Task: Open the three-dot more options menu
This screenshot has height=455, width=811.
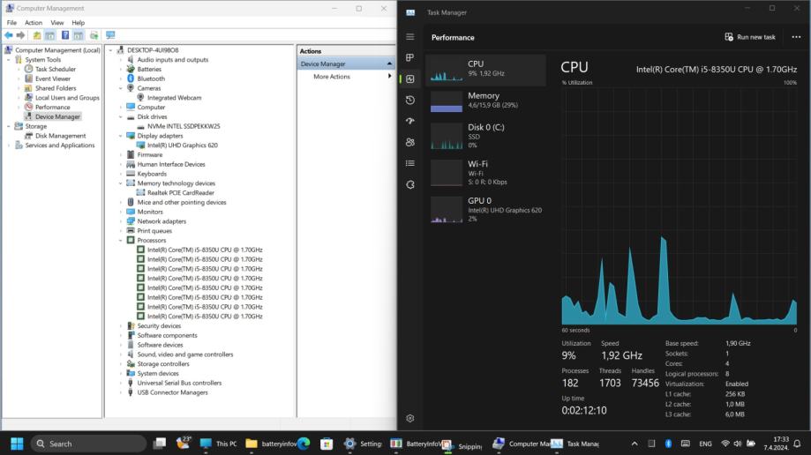Action: (796, 37)
